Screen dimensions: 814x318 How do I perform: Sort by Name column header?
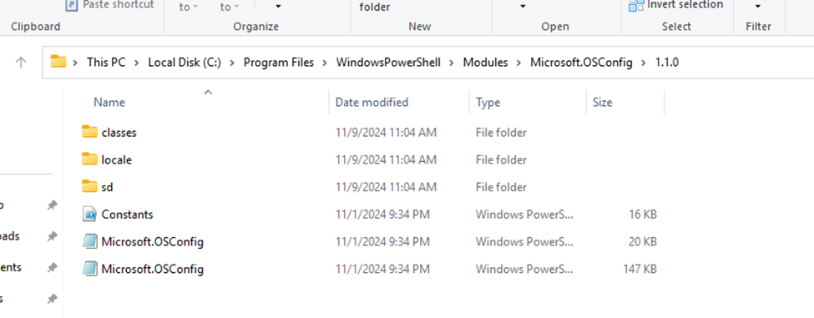point(109,102)
